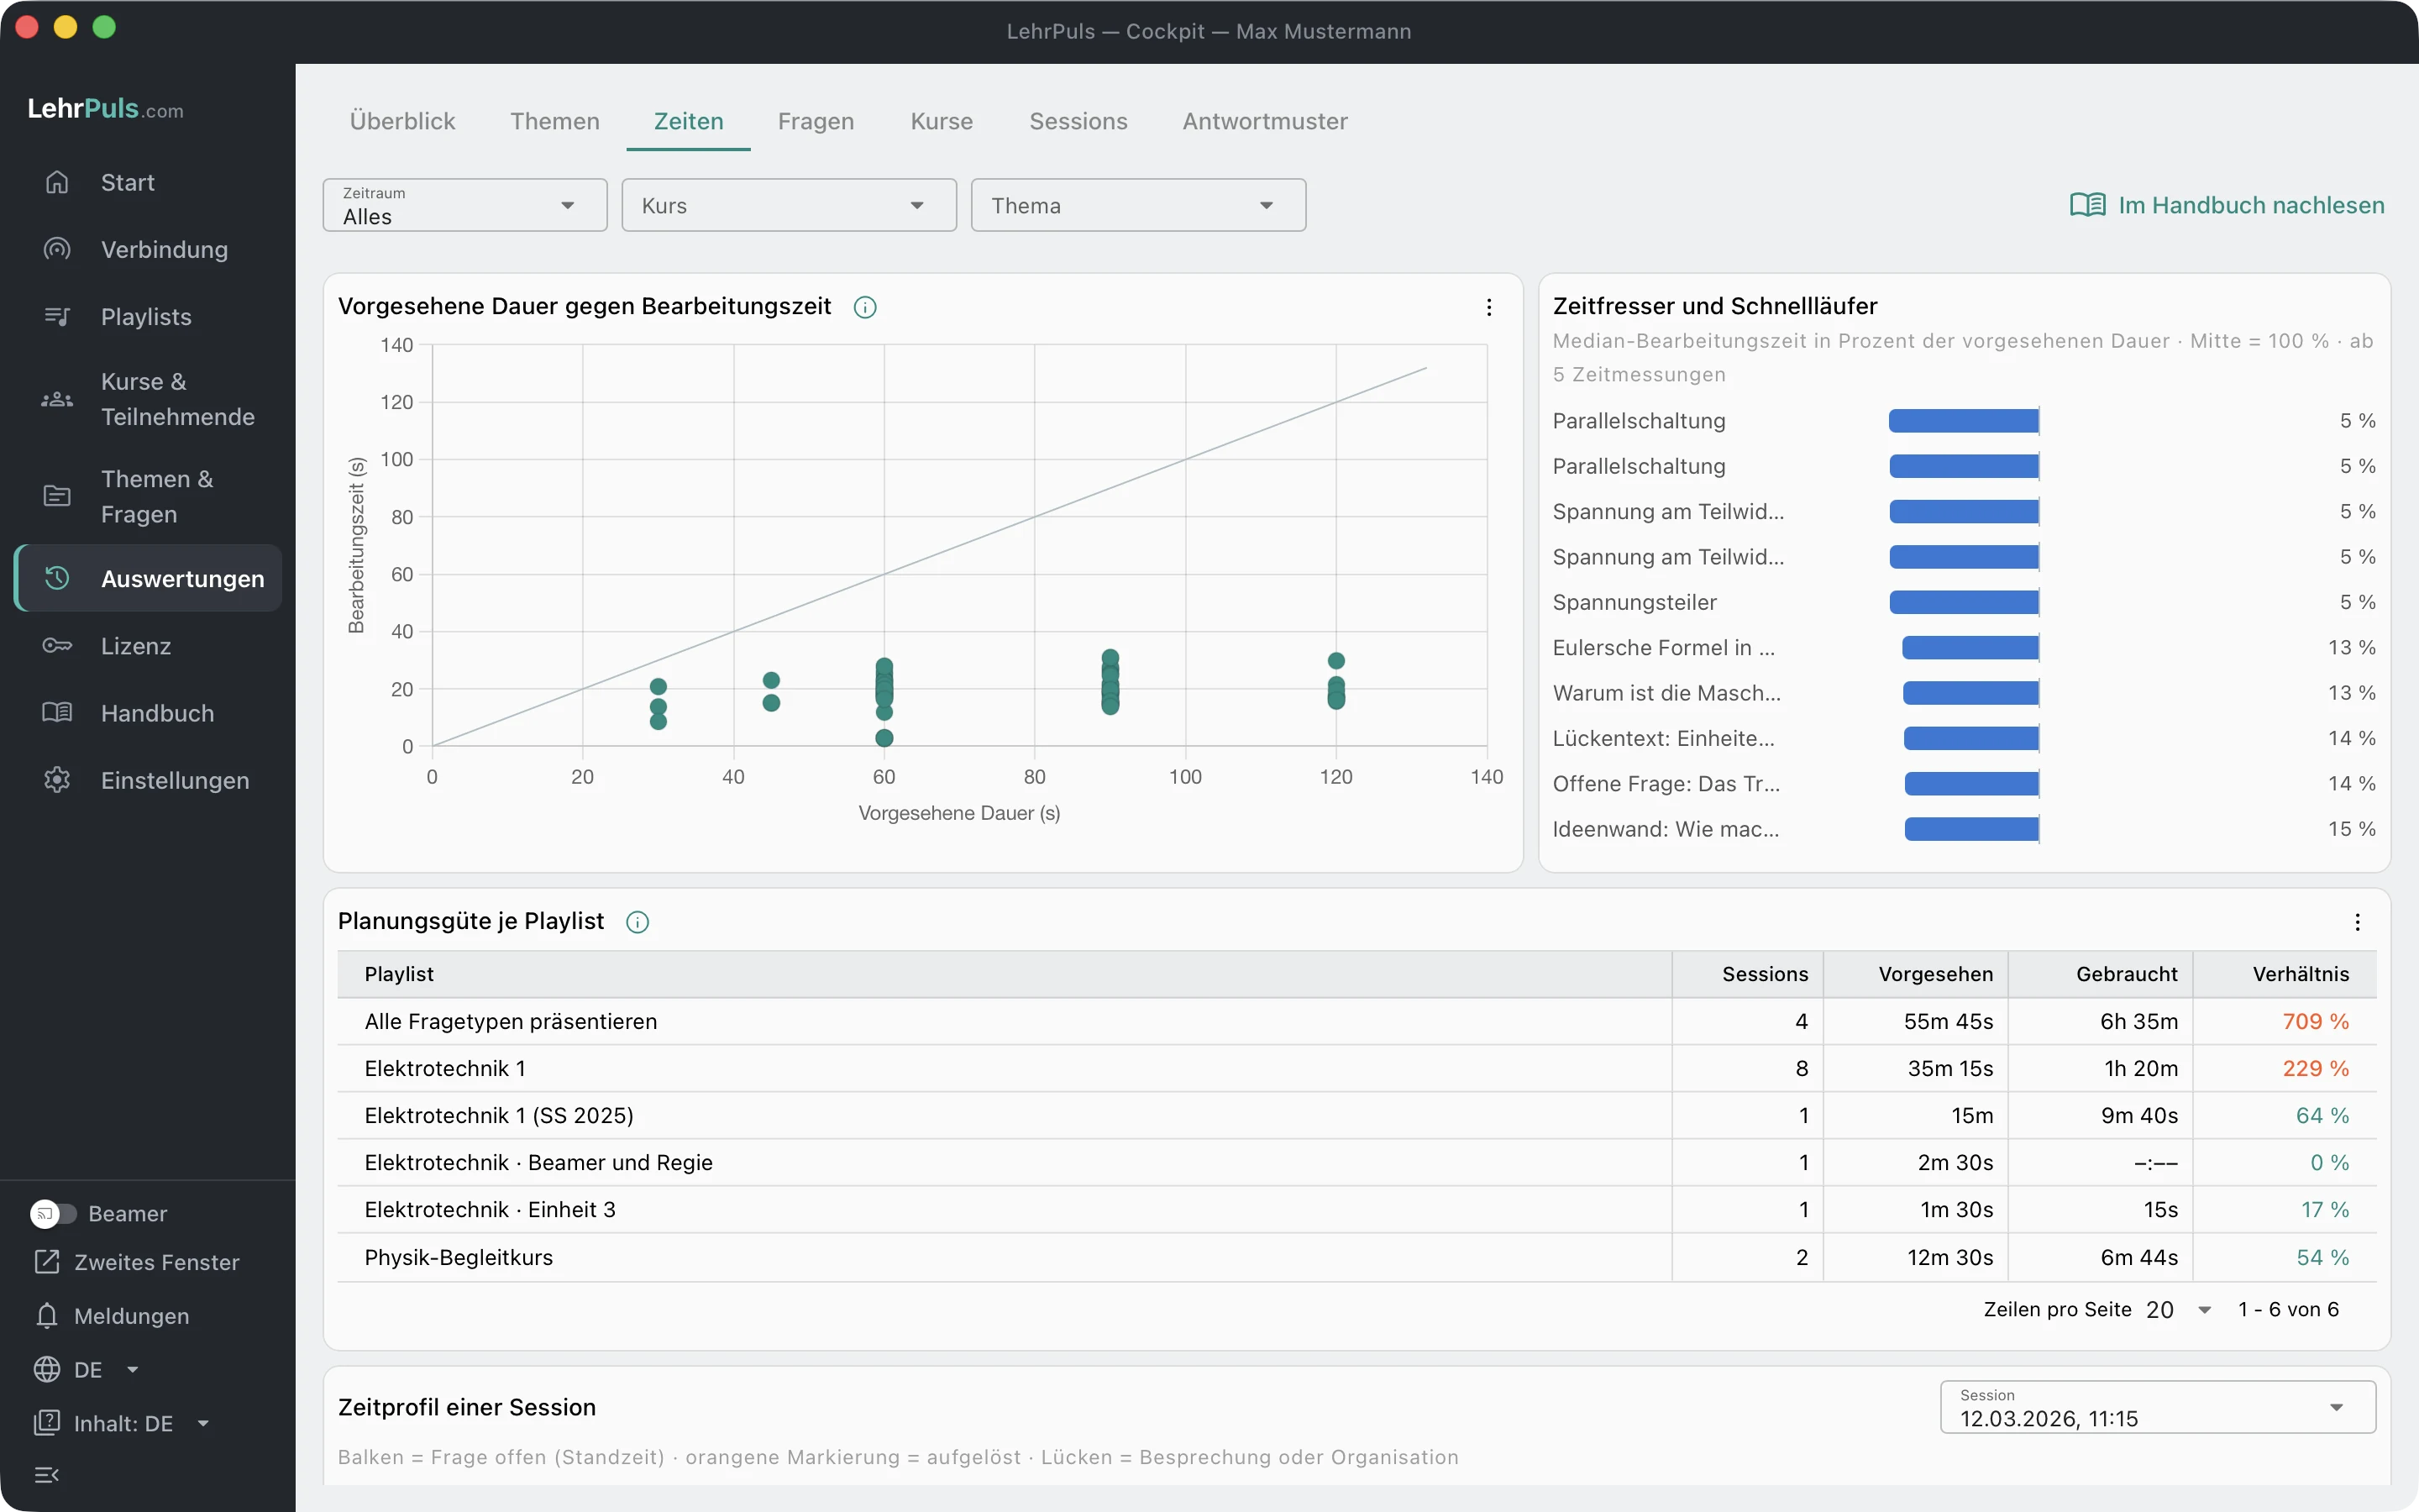Change Zeilen pro Seite dropdown value 20

pos(2178,1309)
